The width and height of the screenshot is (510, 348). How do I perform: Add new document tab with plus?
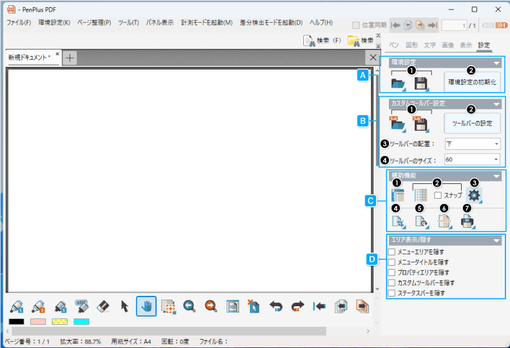[70, 58]
